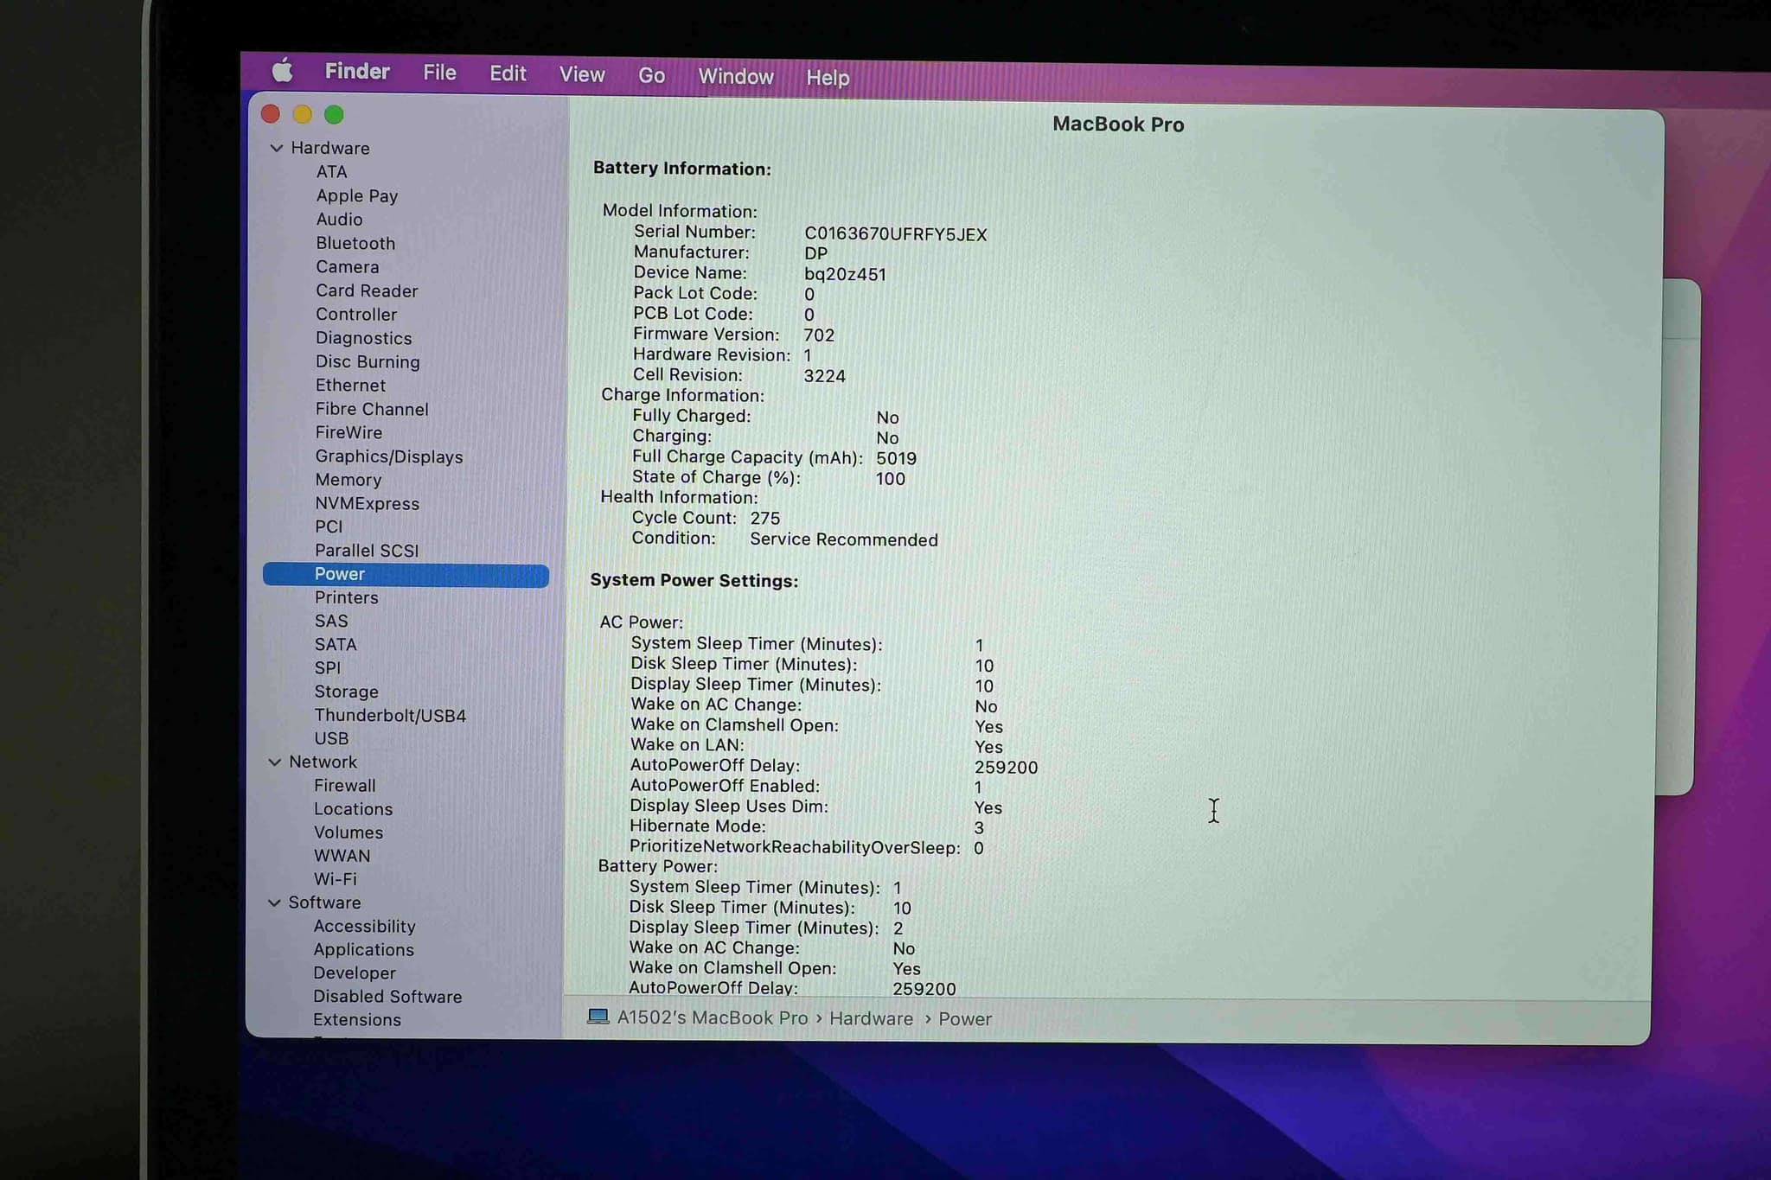Collapse the Hardware section chevron

coord(277,148)
